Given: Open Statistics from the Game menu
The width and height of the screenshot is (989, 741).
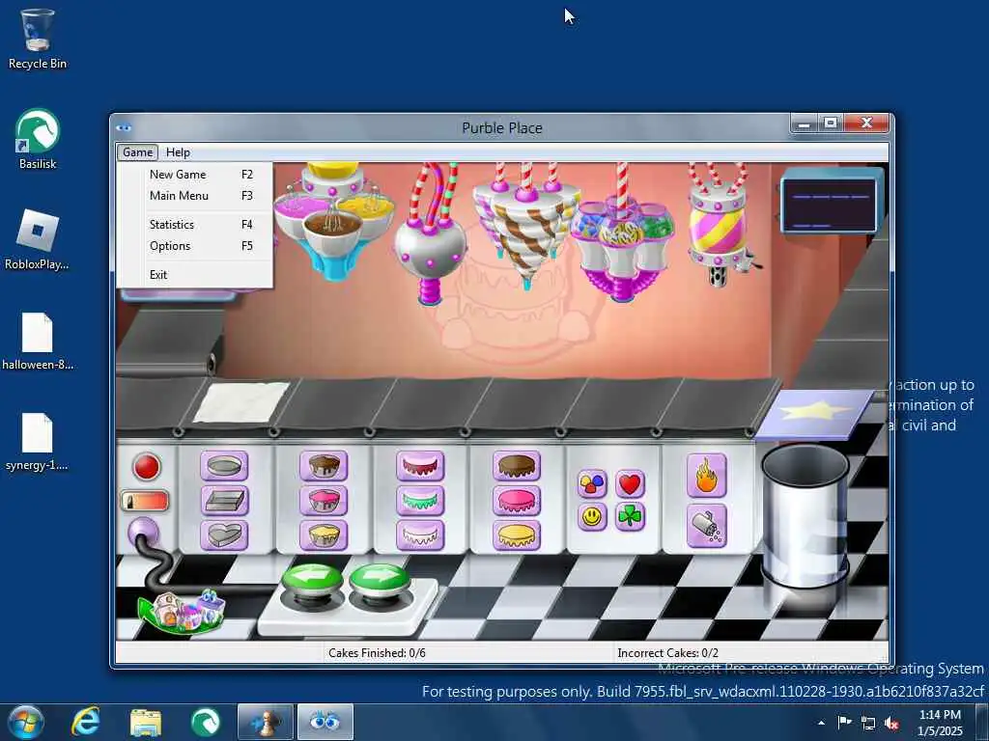Looking at the screenshot, I should [195, 224].
